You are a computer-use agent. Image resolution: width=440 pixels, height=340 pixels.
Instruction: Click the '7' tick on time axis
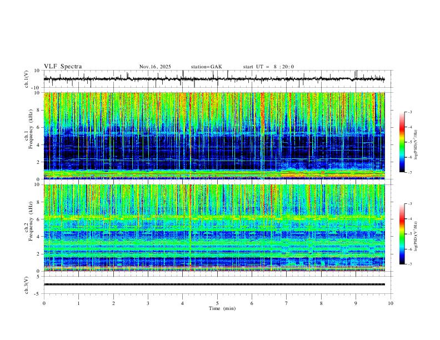287,303
